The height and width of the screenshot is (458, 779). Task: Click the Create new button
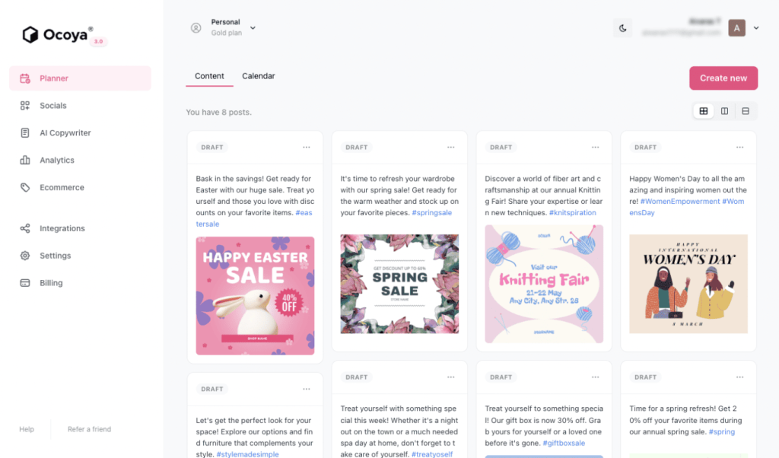723,78
